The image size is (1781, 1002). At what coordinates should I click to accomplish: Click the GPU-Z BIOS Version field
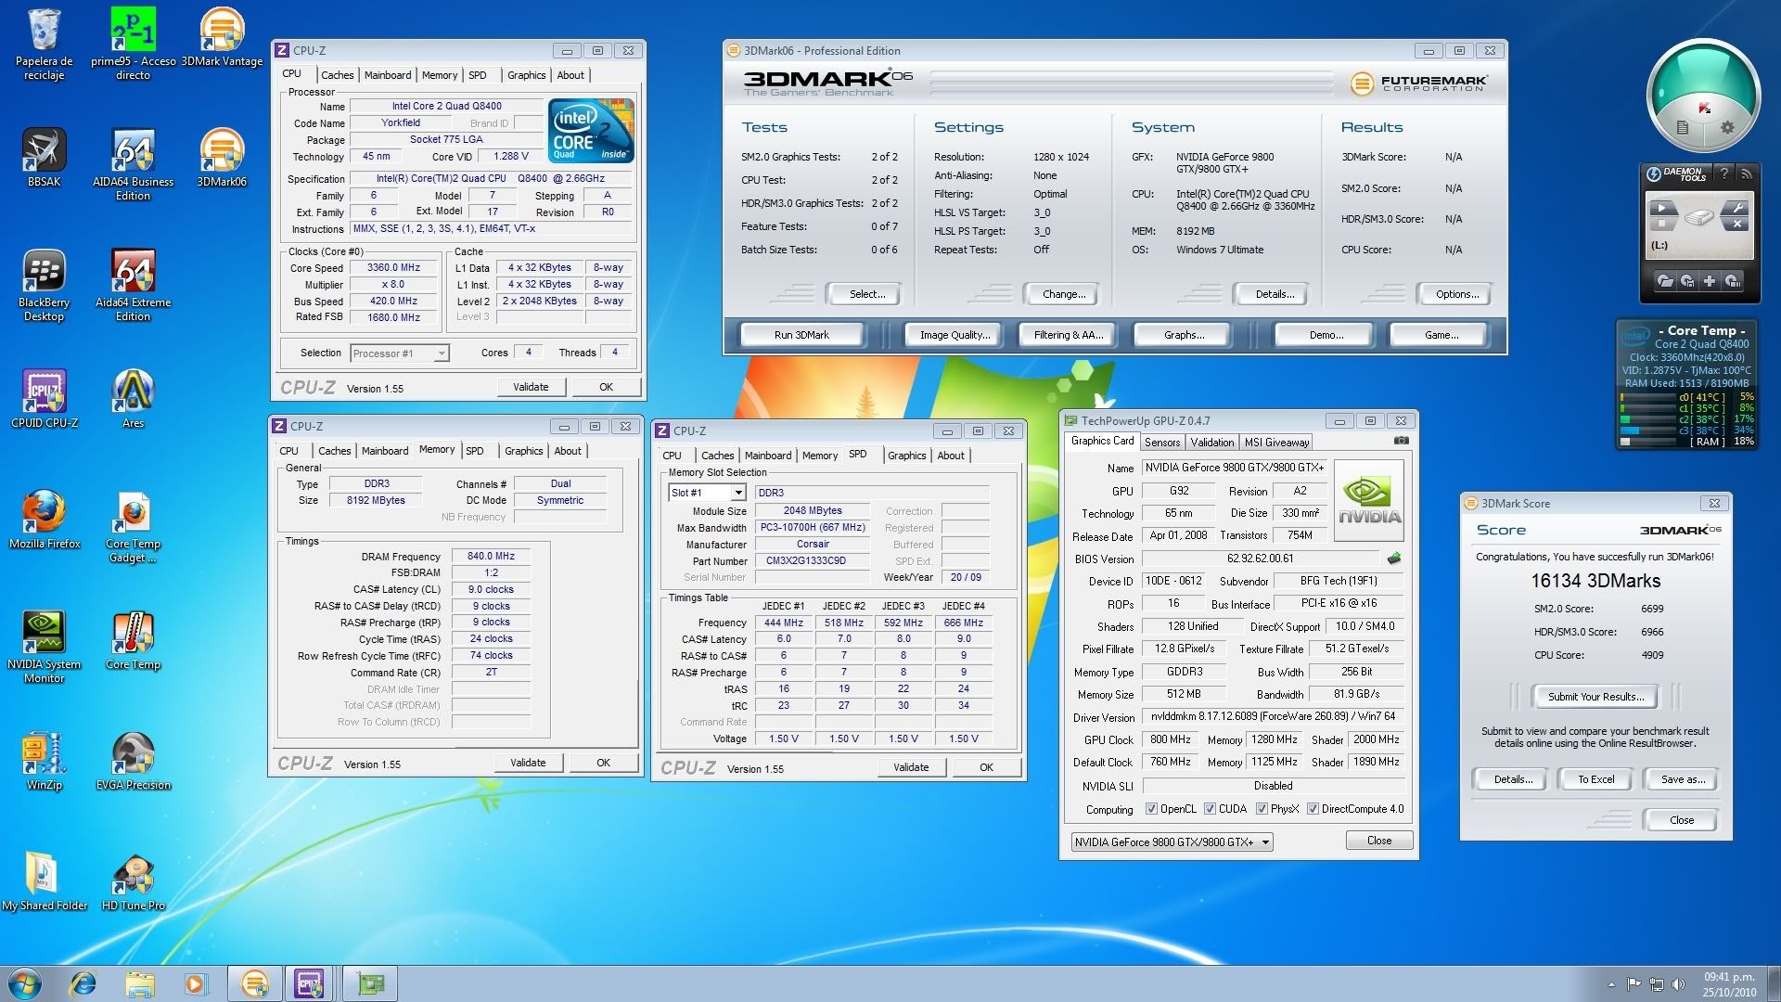point(1260,559)
